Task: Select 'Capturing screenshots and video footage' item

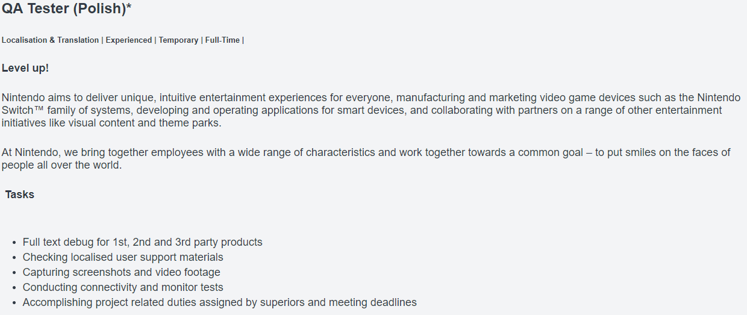Action: pyautogui.click(x=121, y=272)
